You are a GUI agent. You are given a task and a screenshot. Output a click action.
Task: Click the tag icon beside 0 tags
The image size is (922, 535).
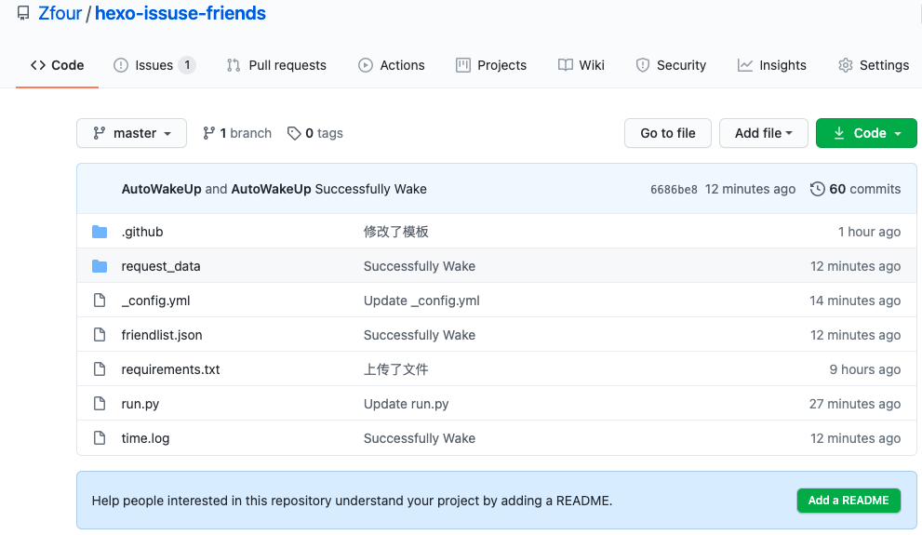coord(294,133)
